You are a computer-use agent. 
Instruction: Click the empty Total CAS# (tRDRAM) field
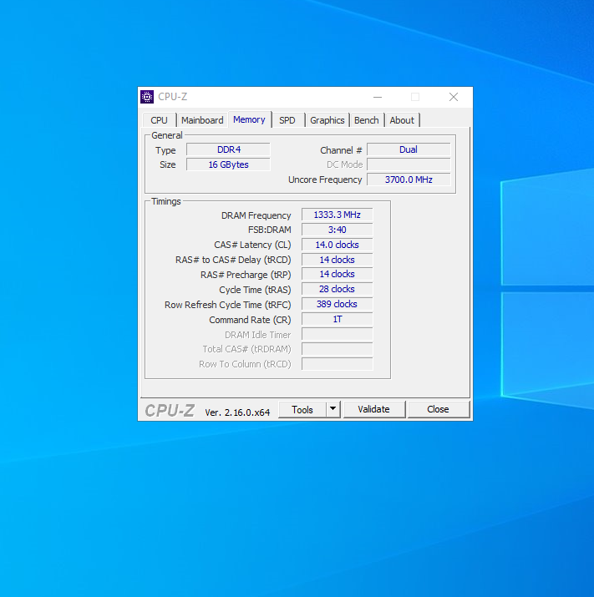(x=338, y=349)
